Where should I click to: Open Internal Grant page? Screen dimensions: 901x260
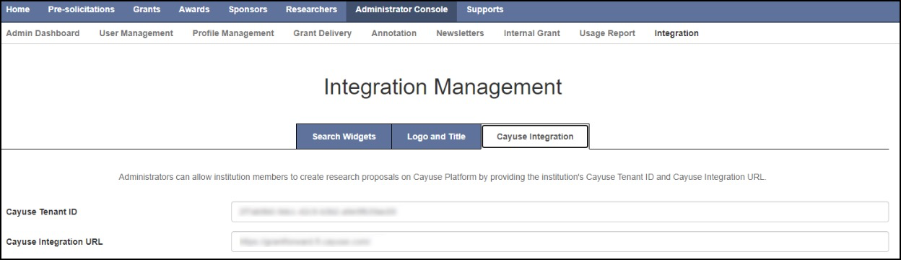click(531, 33)
